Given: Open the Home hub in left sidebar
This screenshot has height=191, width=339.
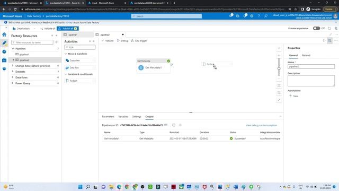Looking at the screenshot, I should pyautogui.click(x=4, y=34).
